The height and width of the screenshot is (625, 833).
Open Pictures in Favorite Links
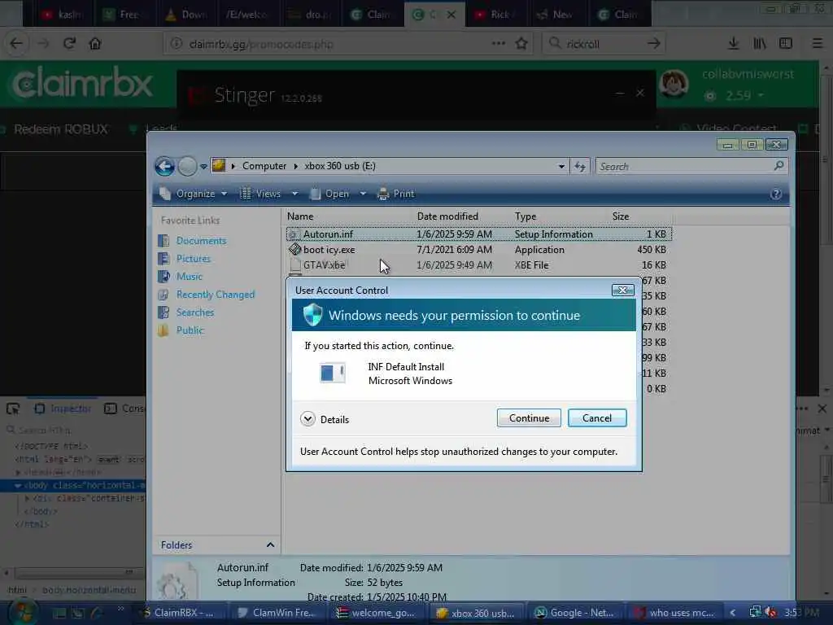click(x=194, y=259)
